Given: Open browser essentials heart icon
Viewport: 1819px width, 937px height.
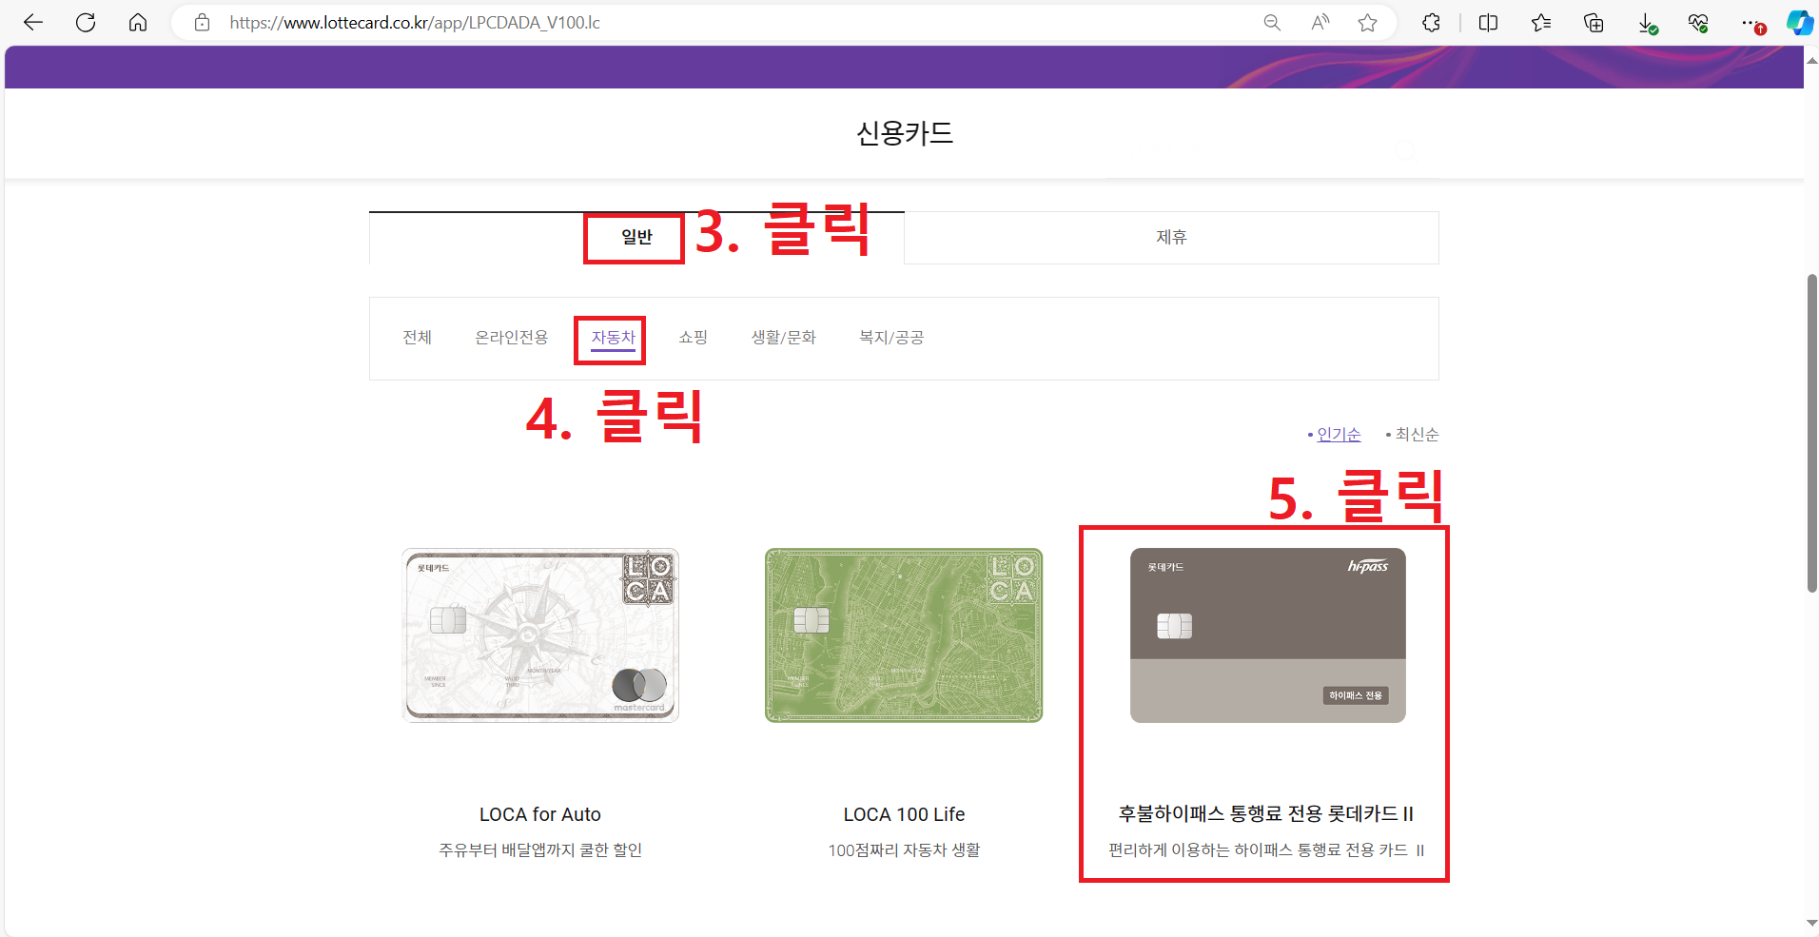Looking at the screenshot, I should click(x=1698, y=23).
